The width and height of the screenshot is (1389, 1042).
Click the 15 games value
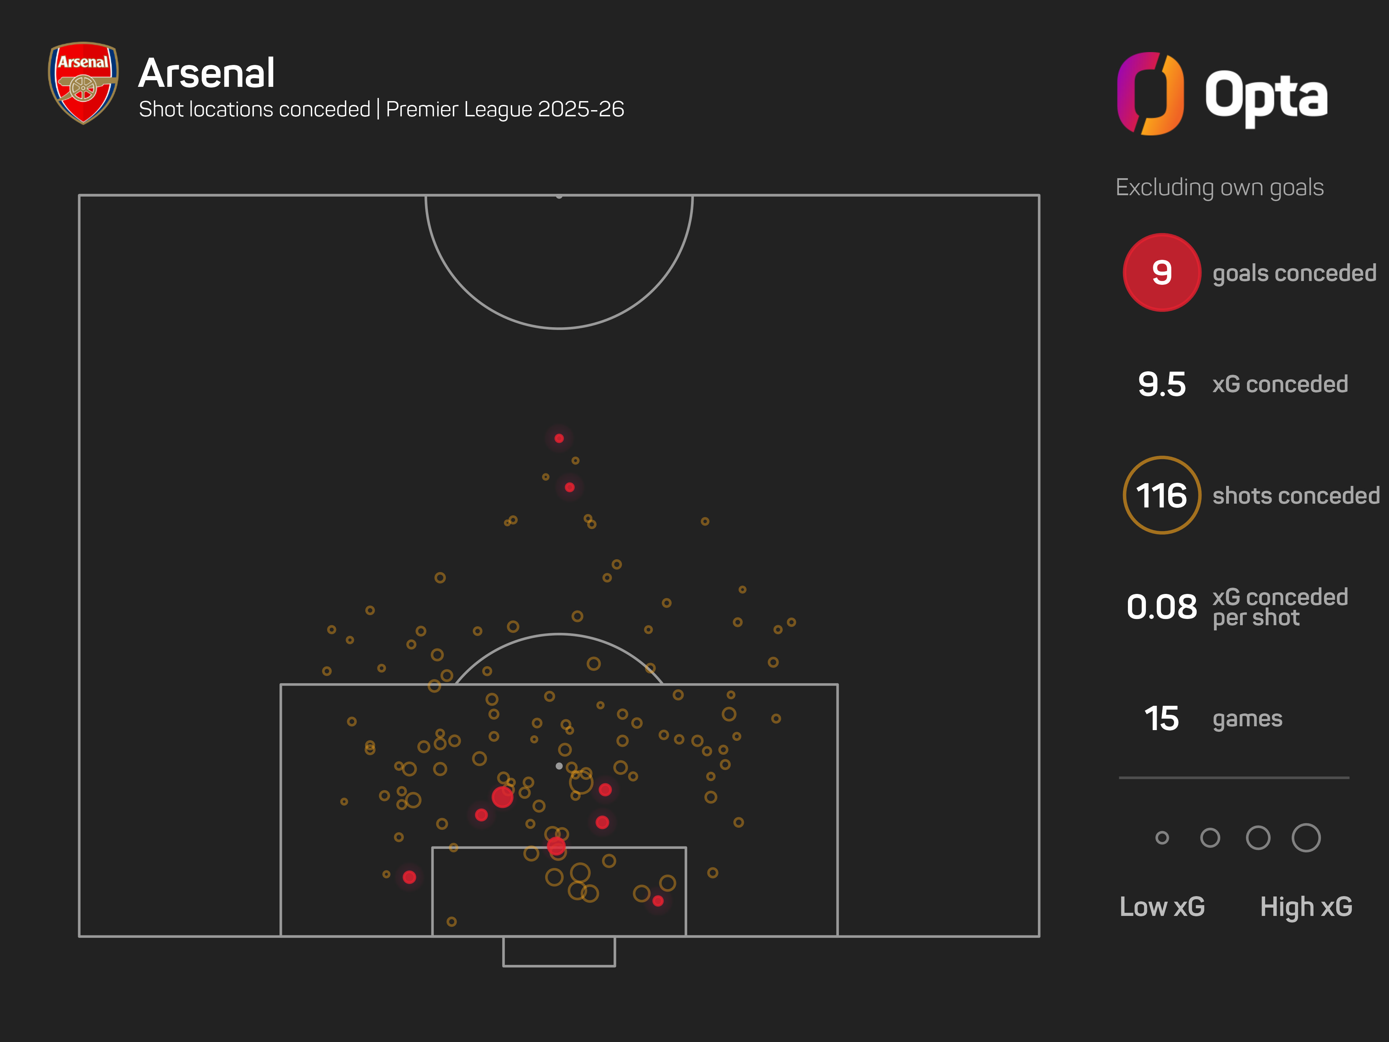1161,719
